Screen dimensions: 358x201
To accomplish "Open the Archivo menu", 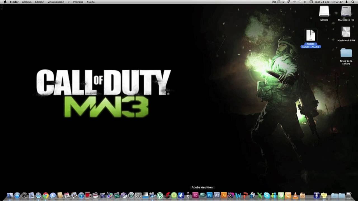I will click(x=27, y=2).
